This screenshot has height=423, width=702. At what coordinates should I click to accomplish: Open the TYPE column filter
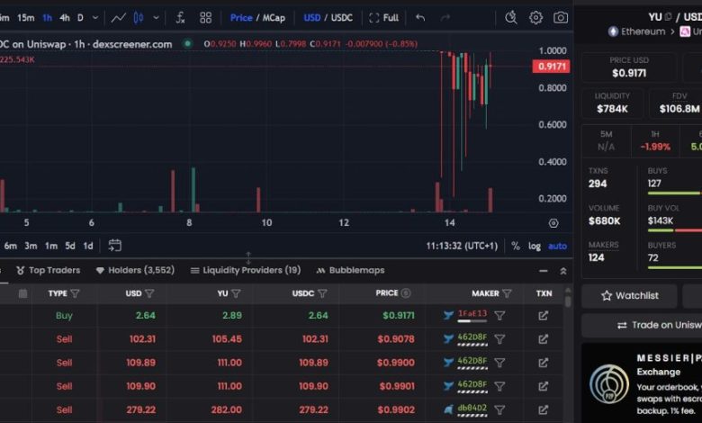point(75,293)
